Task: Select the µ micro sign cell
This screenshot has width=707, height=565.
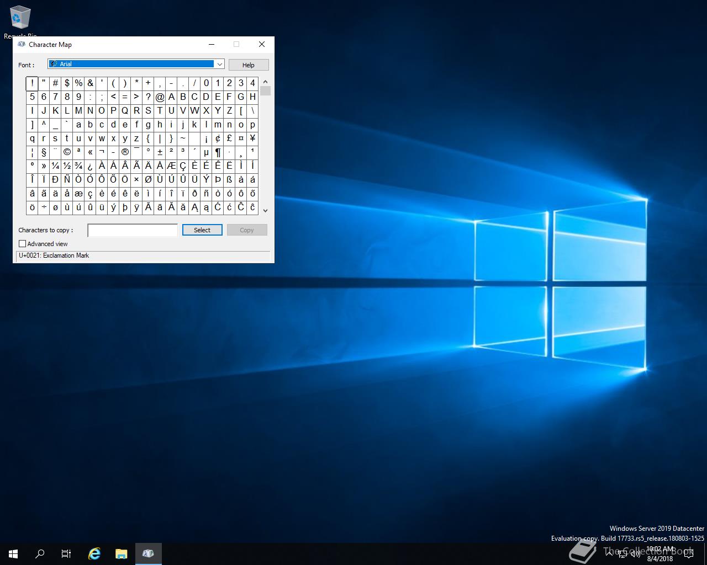Action: 206,152
